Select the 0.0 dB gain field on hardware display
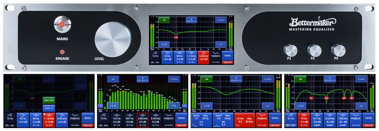This screenshot has height=131, width=379. tap(164, 44)
